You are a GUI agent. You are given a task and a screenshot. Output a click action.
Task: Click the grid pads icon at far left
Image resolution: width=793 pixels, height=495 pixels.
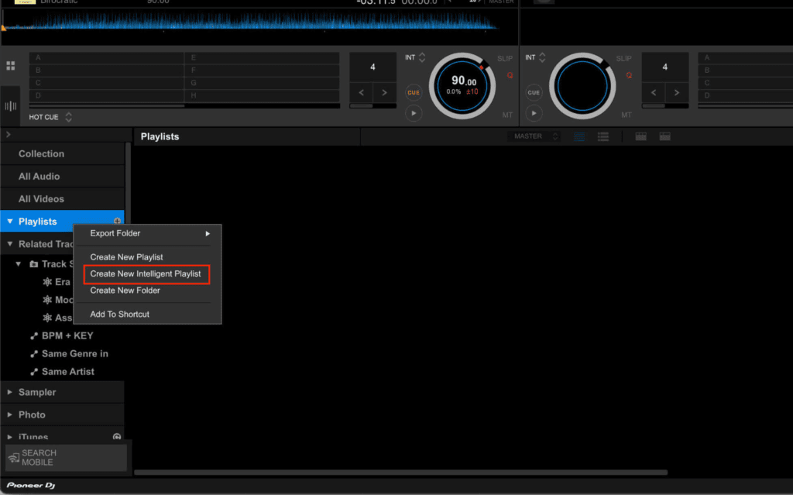(11, 66)
